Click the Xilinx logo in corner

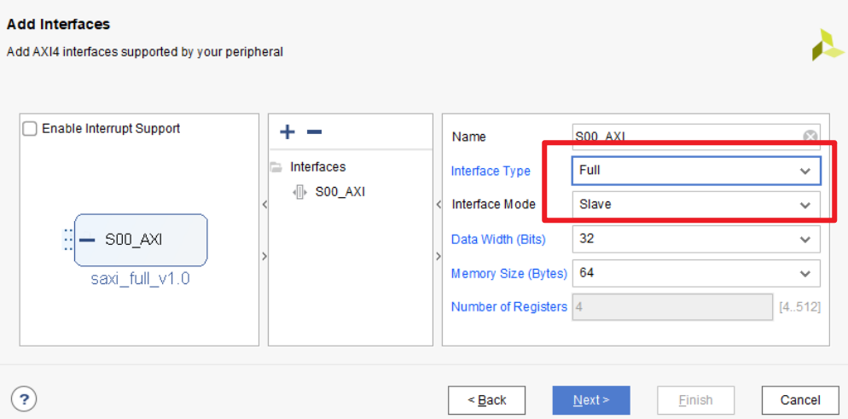[827, 44]
